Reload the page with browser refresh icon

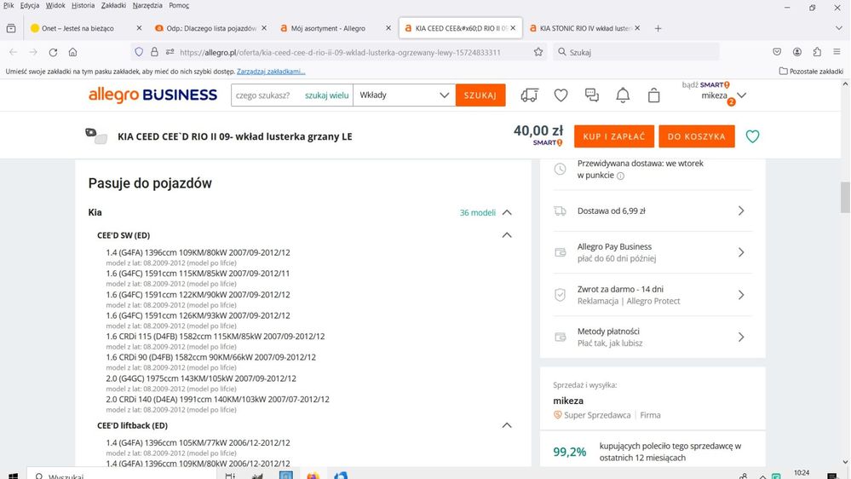(53, 52)
